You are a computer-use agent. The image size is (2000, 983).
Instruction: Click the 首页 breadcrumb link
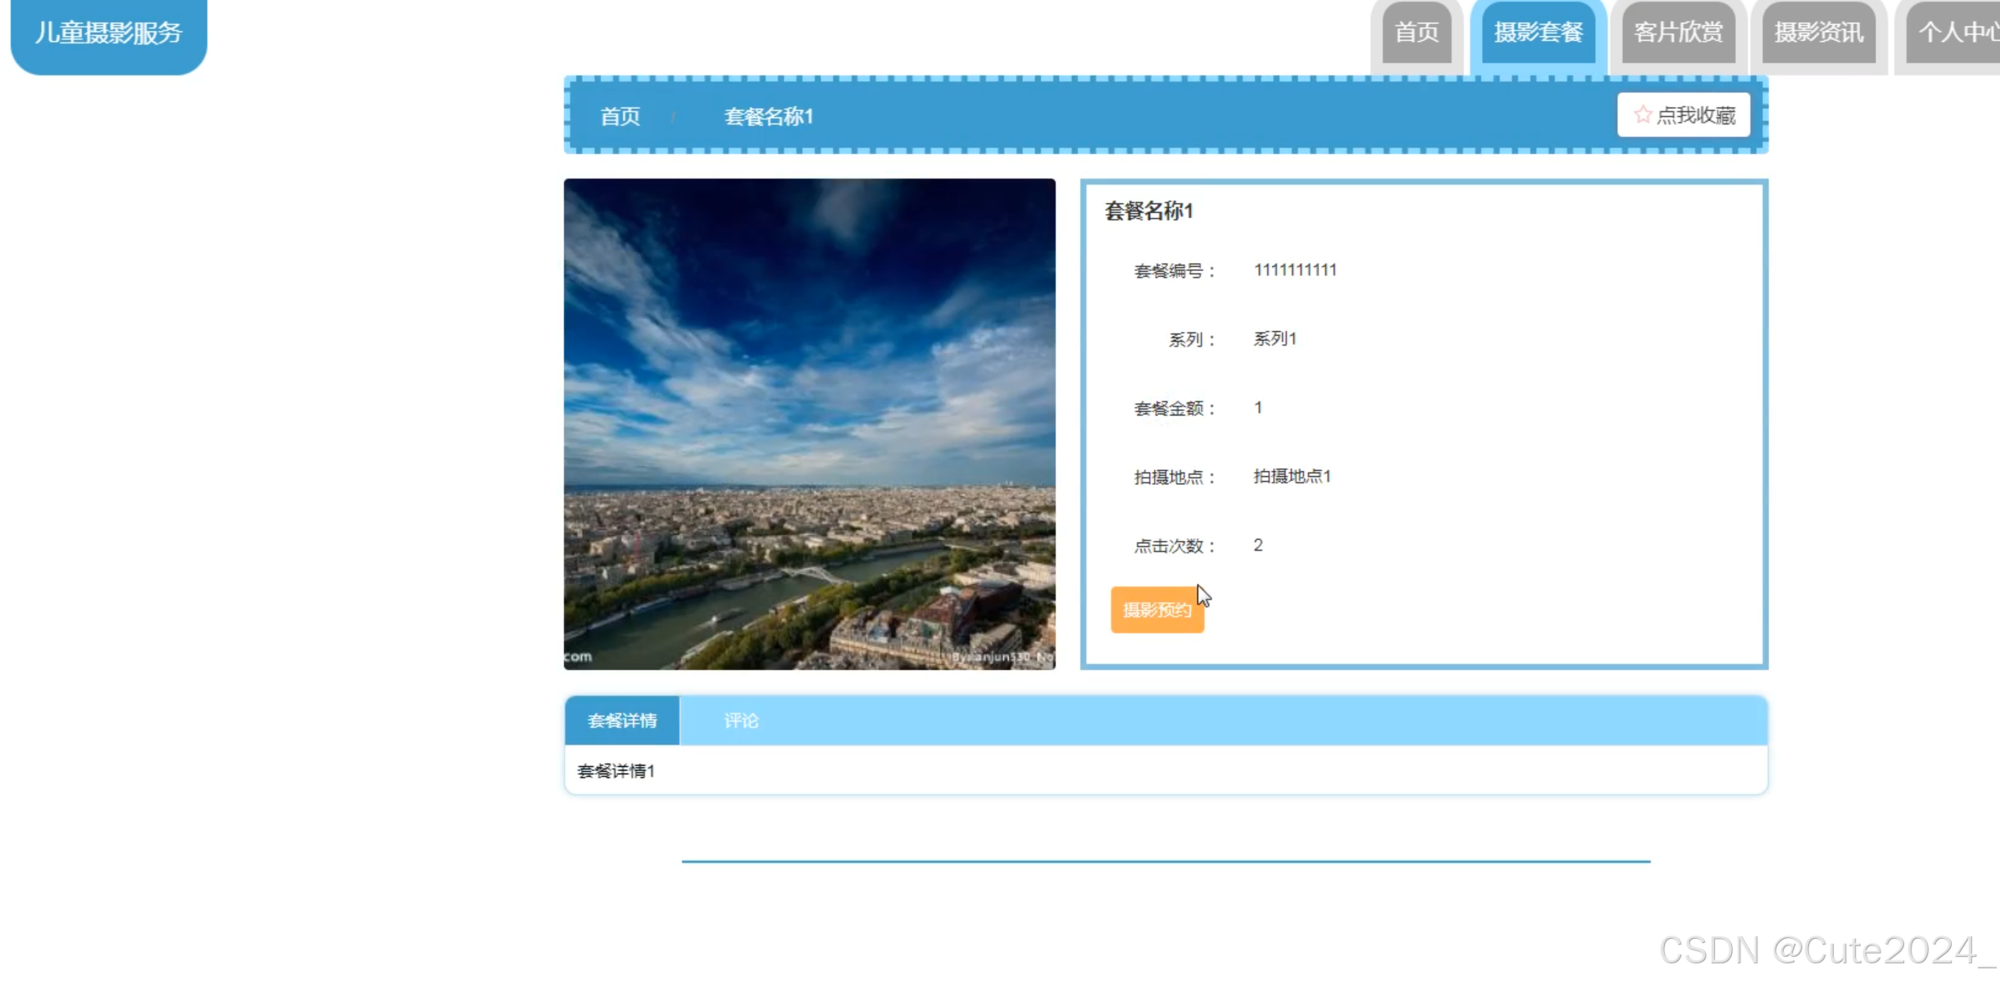coord(620,116)
